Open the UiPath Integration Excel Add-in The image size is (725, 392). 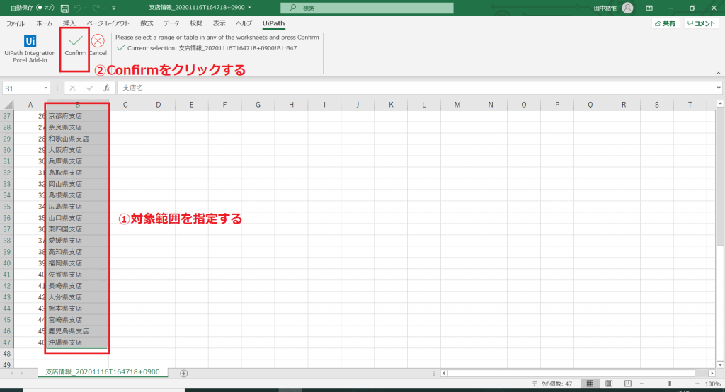[x=30, y=47]
